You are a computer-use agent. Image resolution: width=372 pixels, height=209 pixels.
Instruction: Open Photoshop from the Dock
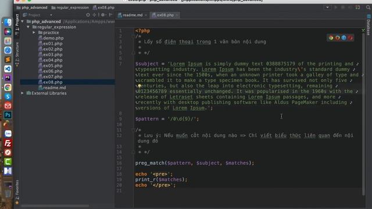[8, 115]
